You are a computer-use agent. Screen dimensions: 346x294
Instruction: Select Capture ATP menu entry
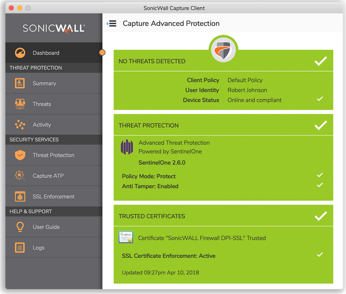click(54, 176)
